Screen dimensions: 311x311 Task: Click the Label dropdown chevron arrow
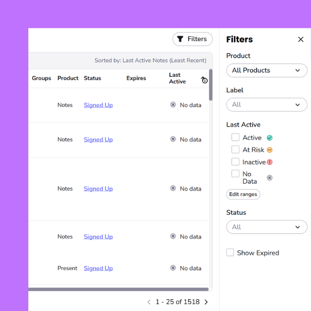point(297,105)
